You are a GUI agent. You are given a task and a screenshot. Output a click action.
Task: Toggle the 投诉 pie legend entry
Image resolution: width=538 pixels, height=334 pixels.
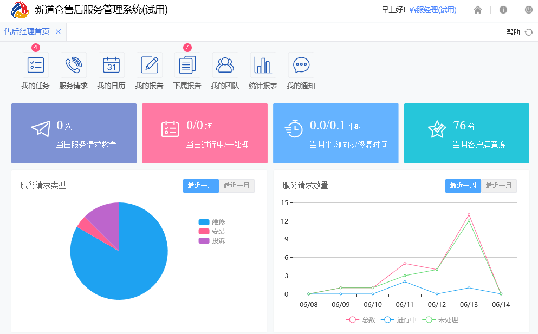tap(212, 241)
